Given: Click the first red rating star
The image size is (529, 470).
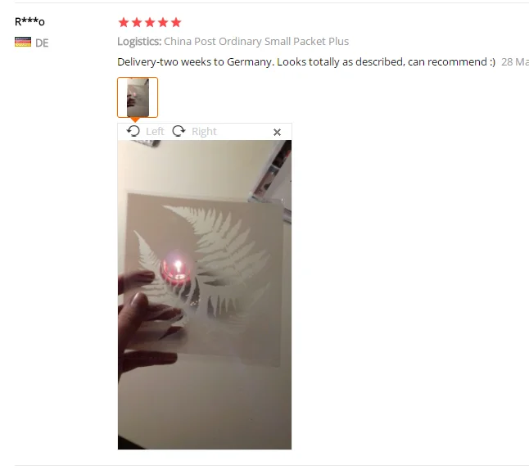Looking at the screenshot, I should (124, 22).
